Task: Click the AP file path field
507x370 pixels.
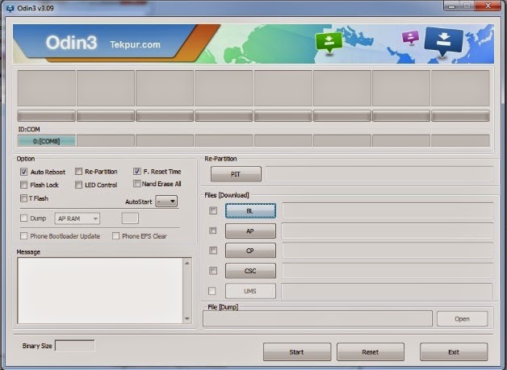Action: pyautogui.click(x=388, y=231)
